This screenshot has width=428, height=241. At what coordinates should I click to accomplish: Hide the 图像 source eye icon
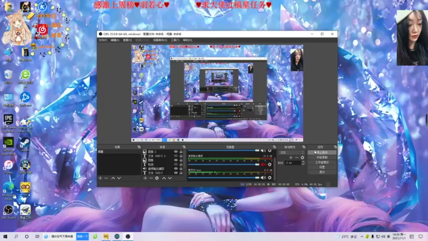[x=176, y=160]
